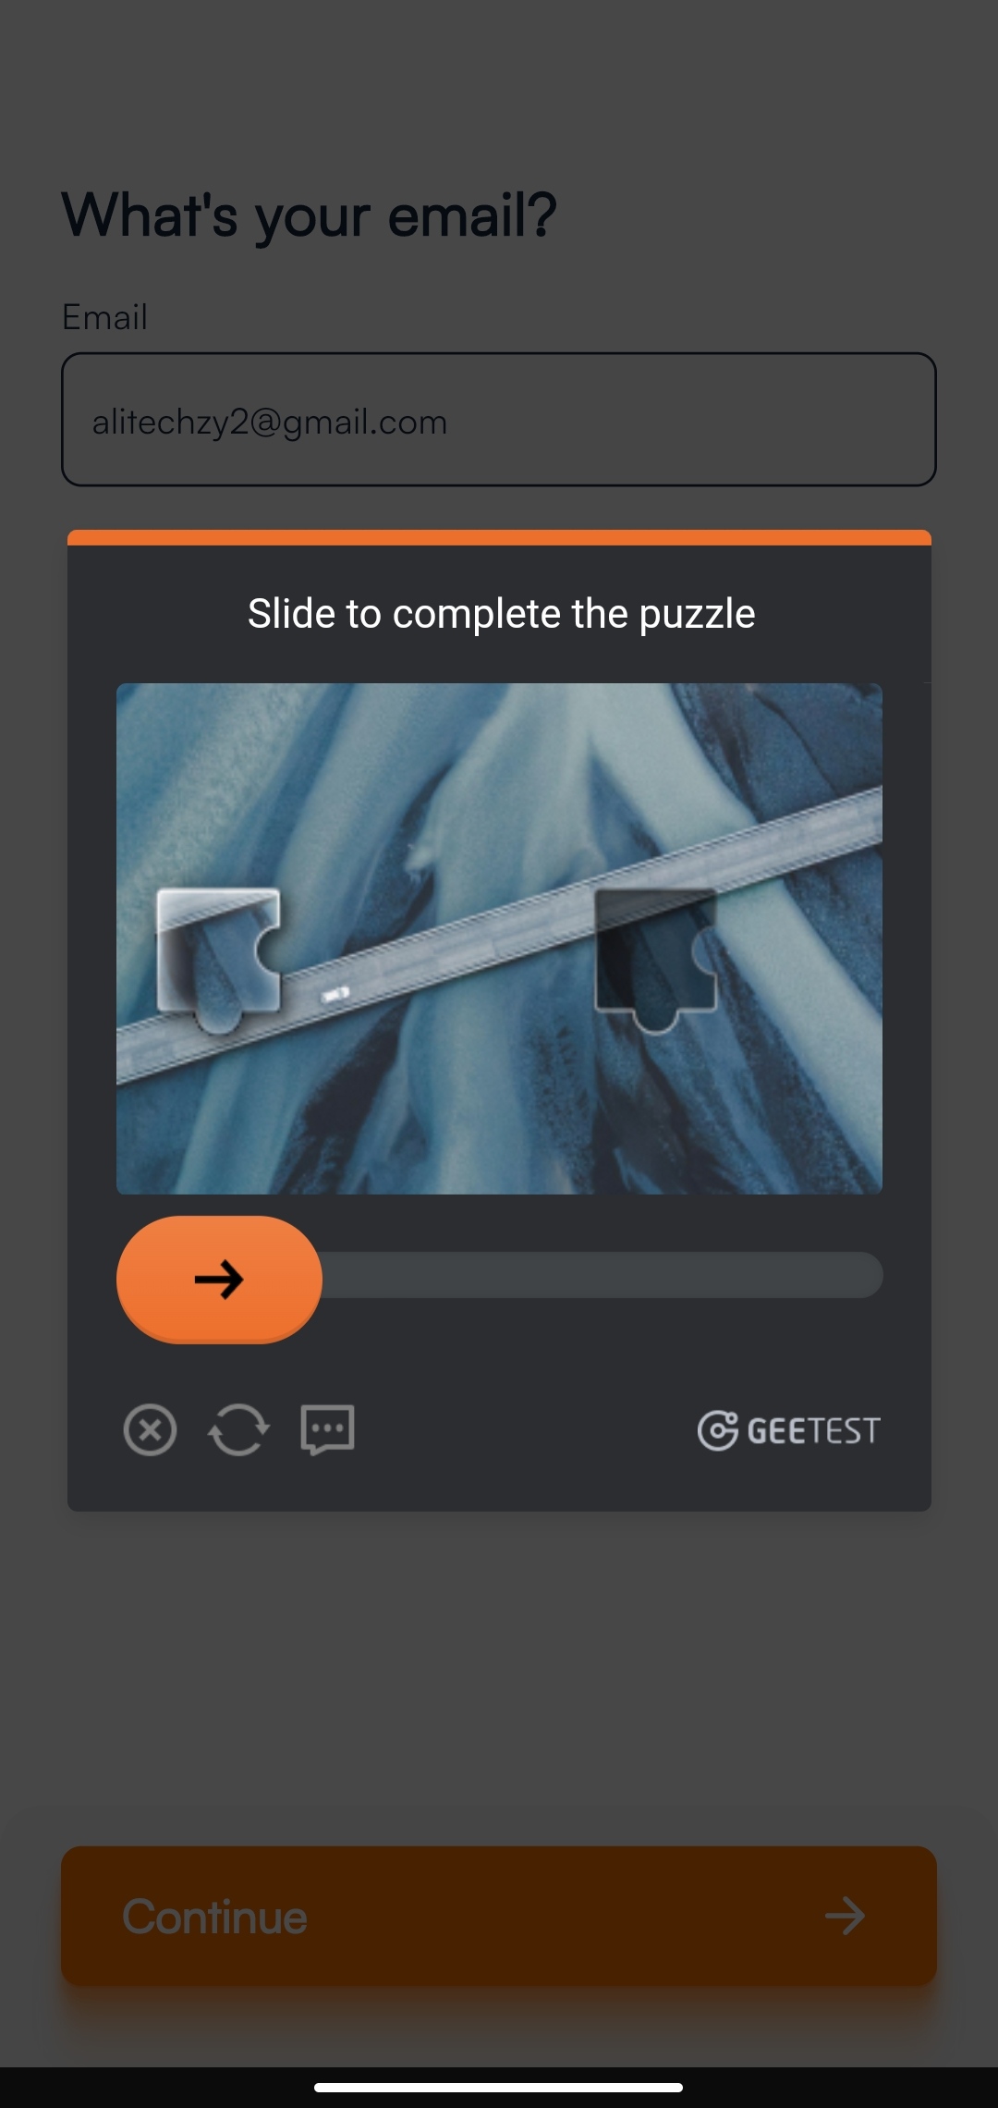Click the Continue button label
The image size is (998, 2108).
tap(214, 1917)
